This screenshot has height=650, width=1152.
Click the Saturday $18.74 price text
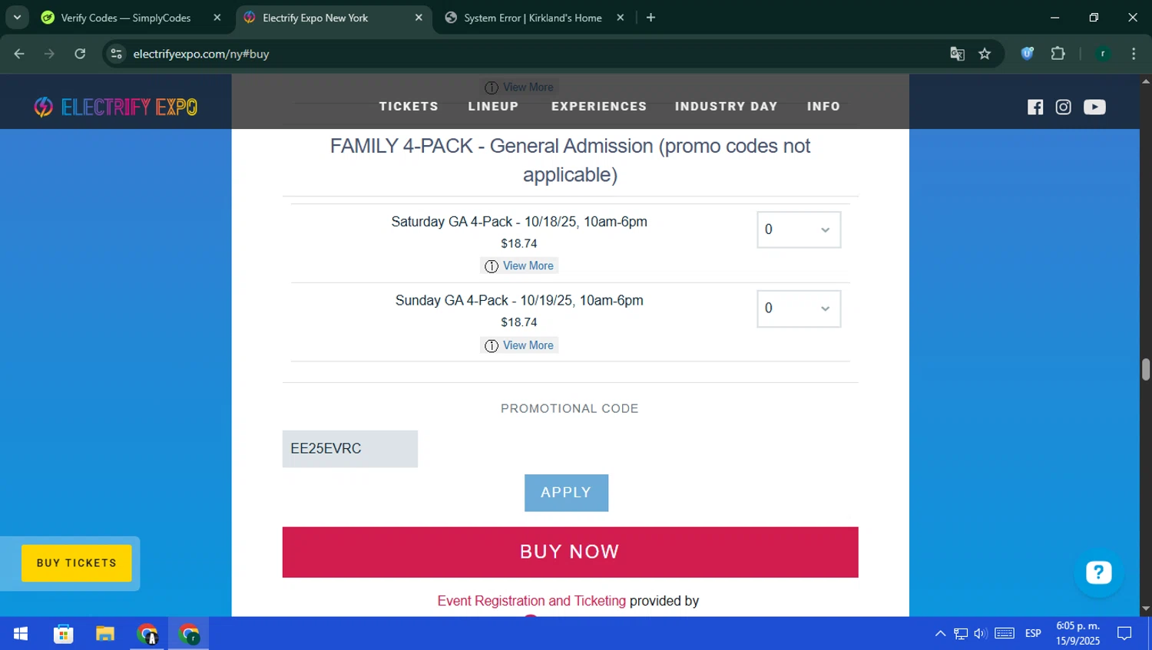(519, 243)
